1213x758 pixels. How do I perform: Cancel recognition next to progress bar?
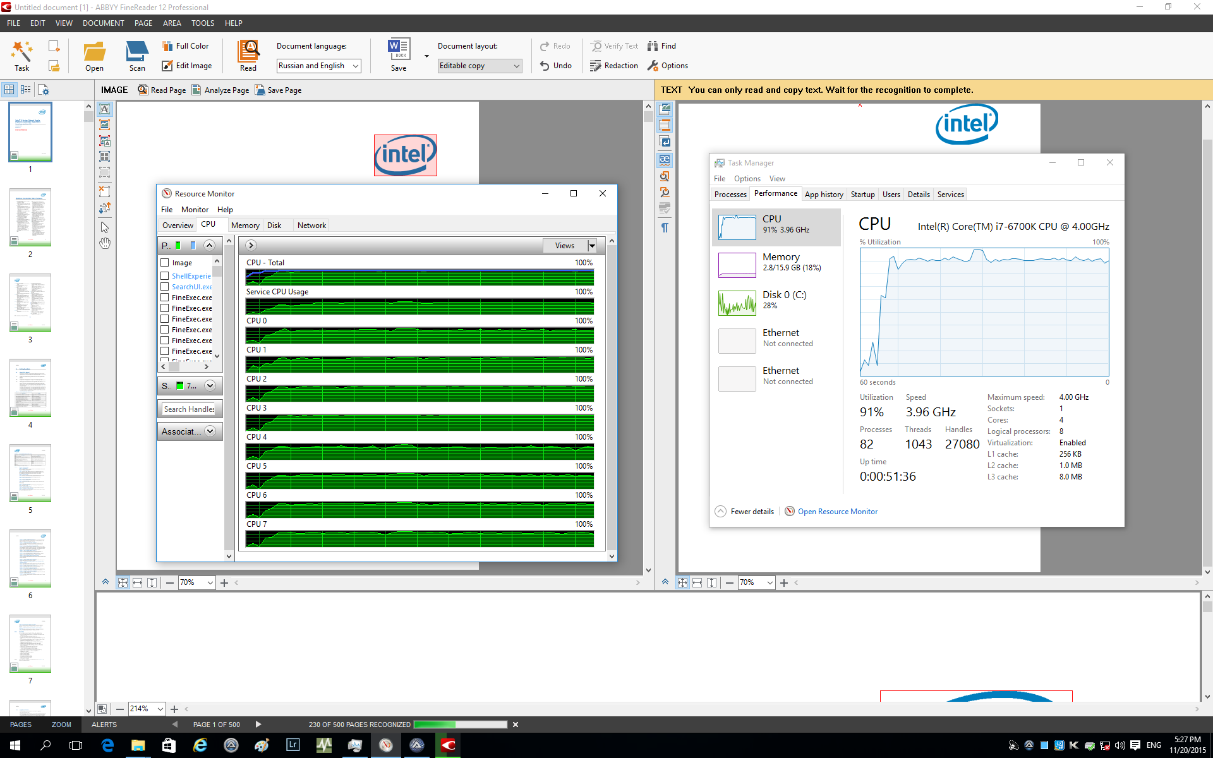[x=516, y=725]
